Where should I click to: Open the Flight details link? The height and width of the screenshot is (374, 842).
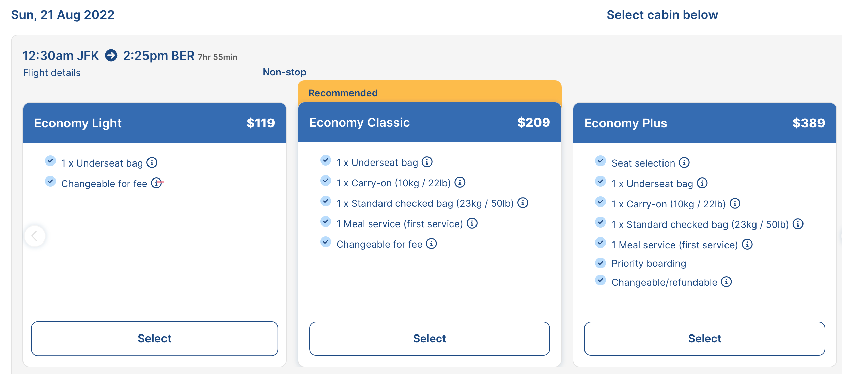[52, 73]
